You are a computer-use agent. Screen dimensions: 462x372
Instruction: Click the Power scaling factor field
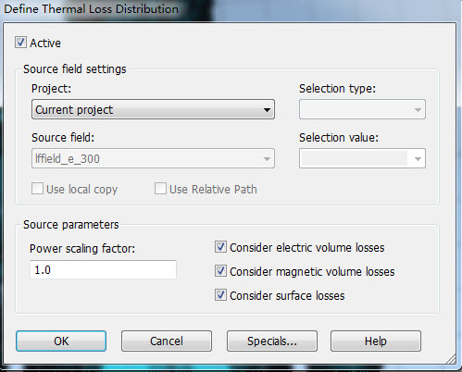pos(103,270)
